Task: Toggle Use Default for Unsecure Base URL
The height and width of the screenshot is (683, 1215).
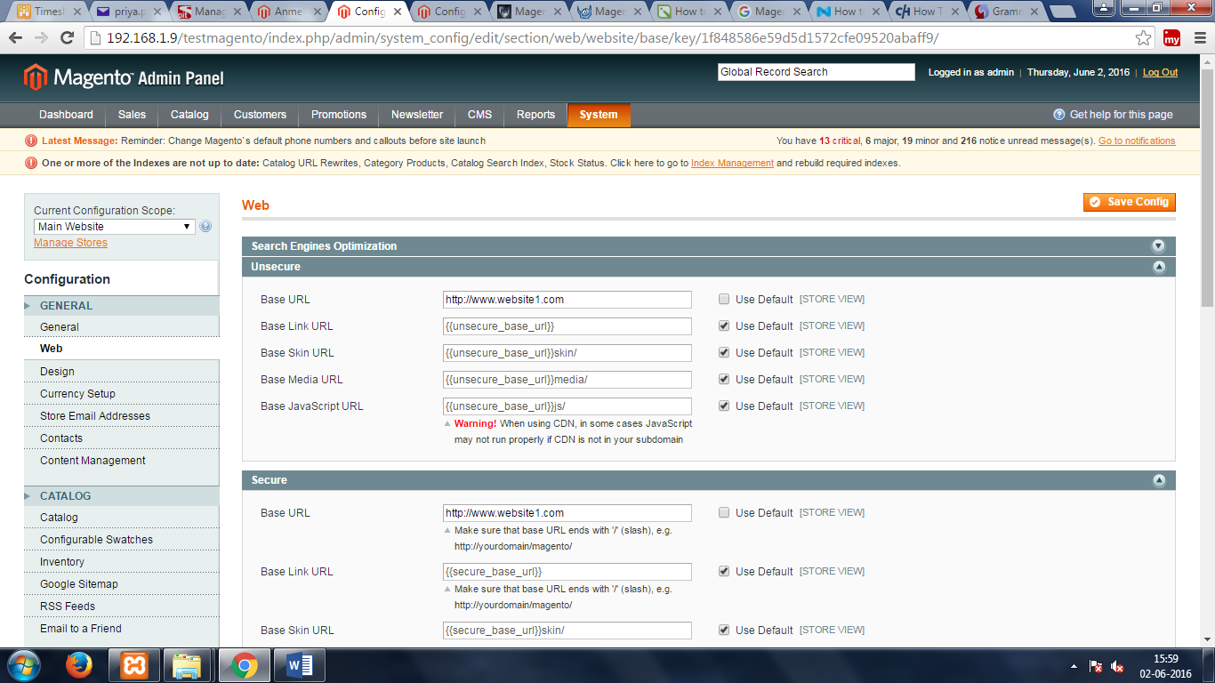Action: pos(724,299)
